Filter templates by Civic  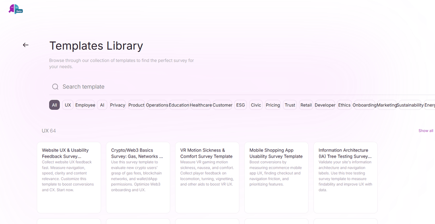pos(256,105)
